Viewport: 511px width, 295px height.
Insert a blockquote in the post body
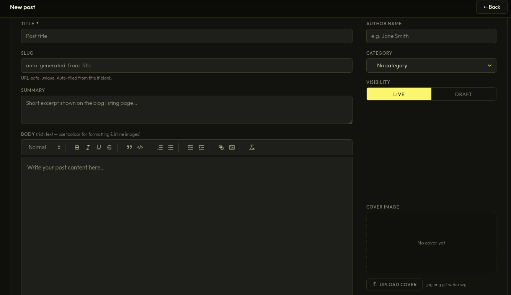pyautogui.click(x=129, y=147)
